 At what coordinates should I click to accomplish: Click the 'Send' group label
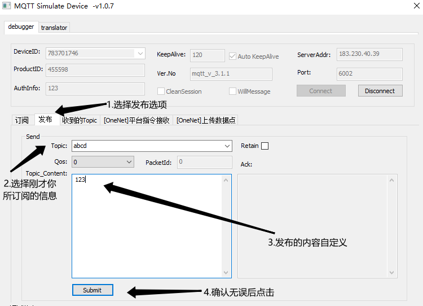[x=33, y=137]
